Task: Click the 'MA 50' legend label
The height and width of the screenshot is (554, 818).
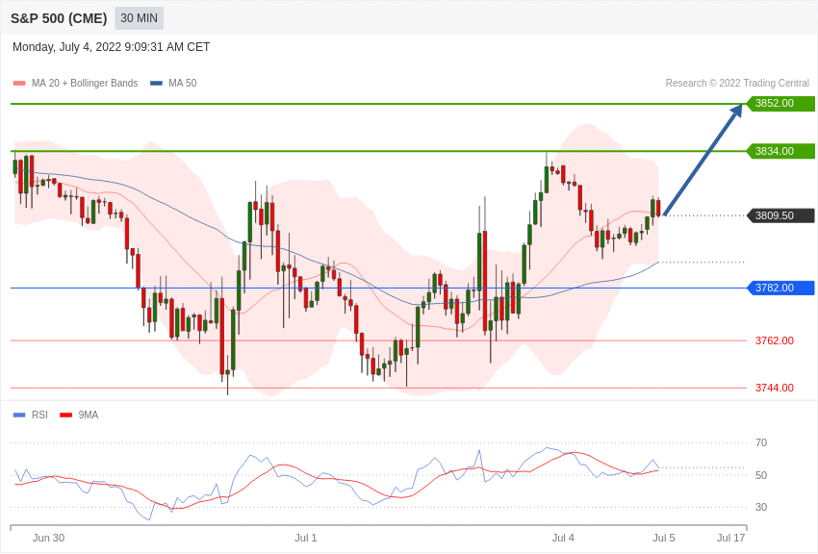Action: [183, 83]
